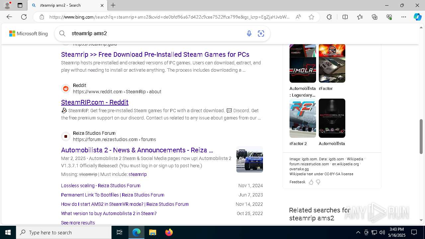The image size is (425, 239).
Task: Add this page to favorites star
Action: tap(311, 17)
